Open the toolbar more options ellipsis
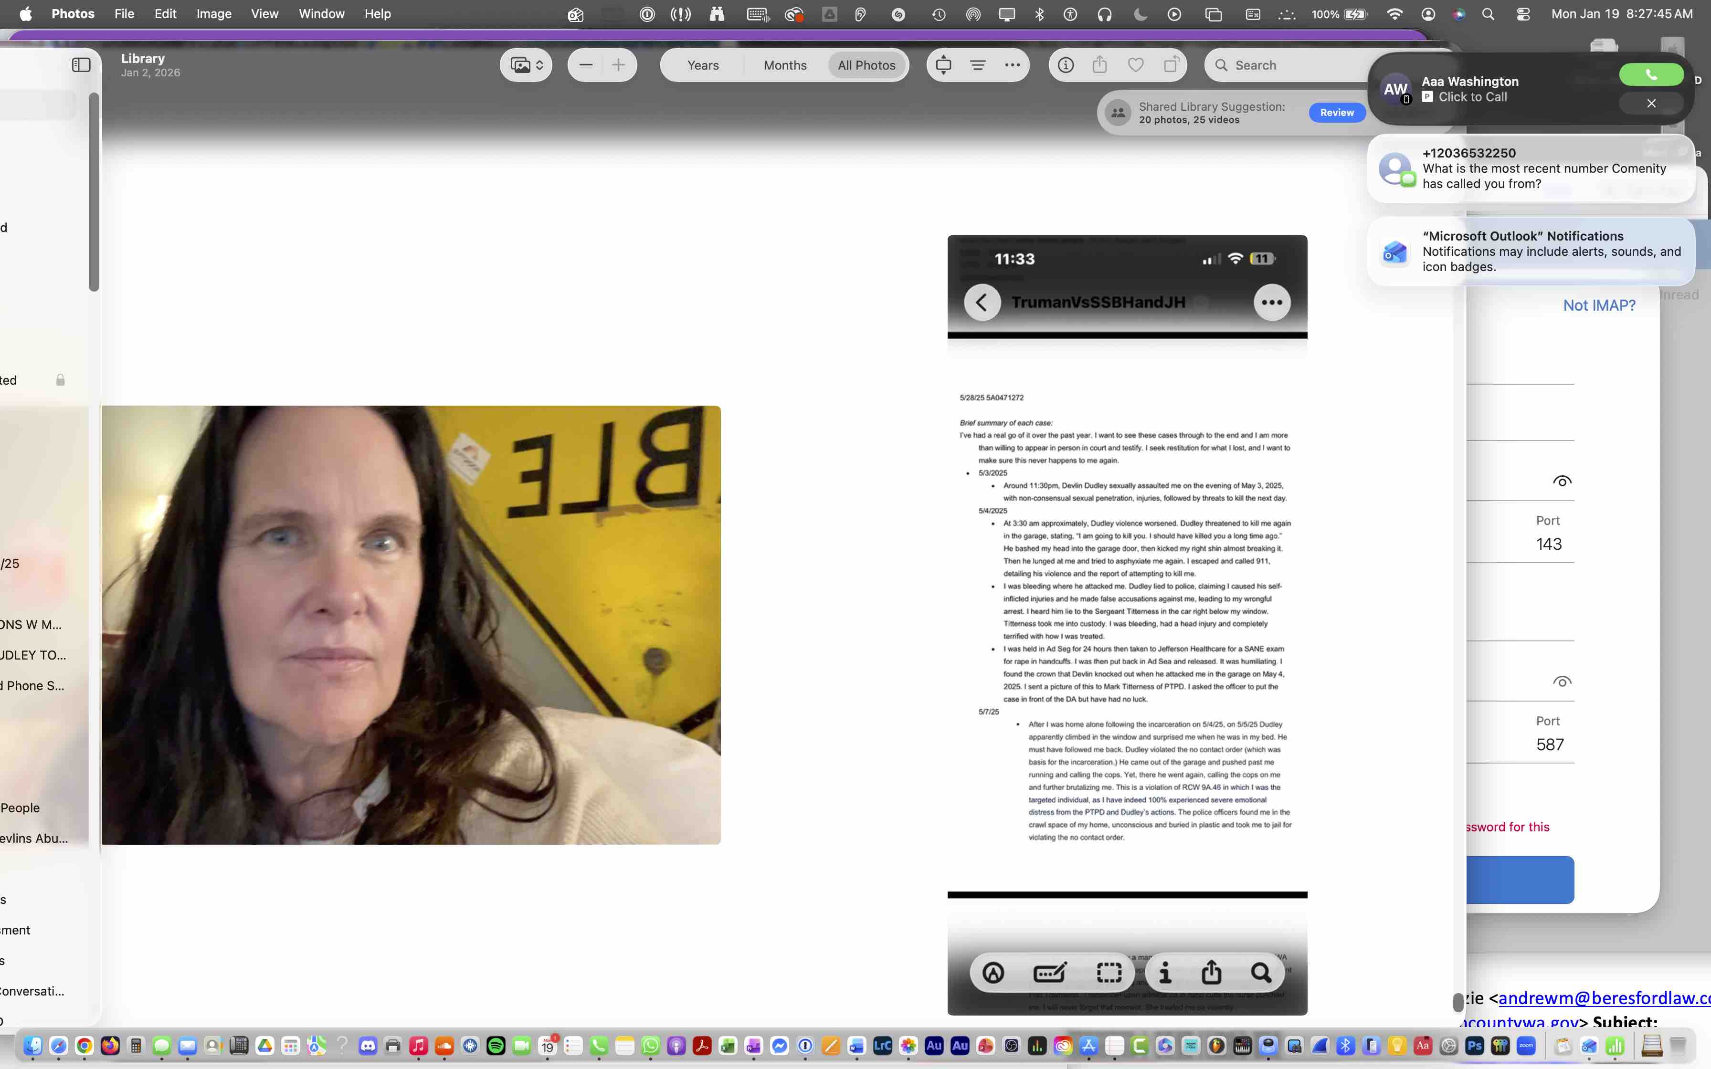Viewport: 1711px width, 1069px height. 1013,65
